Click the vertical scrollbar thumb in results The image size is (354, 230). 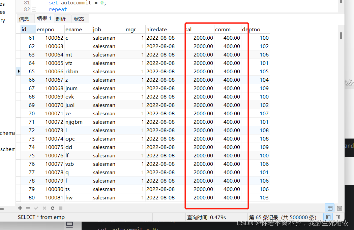coord(341,36)
